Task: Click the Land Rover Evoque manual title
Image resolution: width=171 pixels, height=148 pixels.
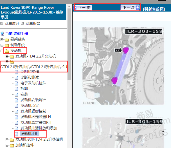Action: click(x=33, y=12)
